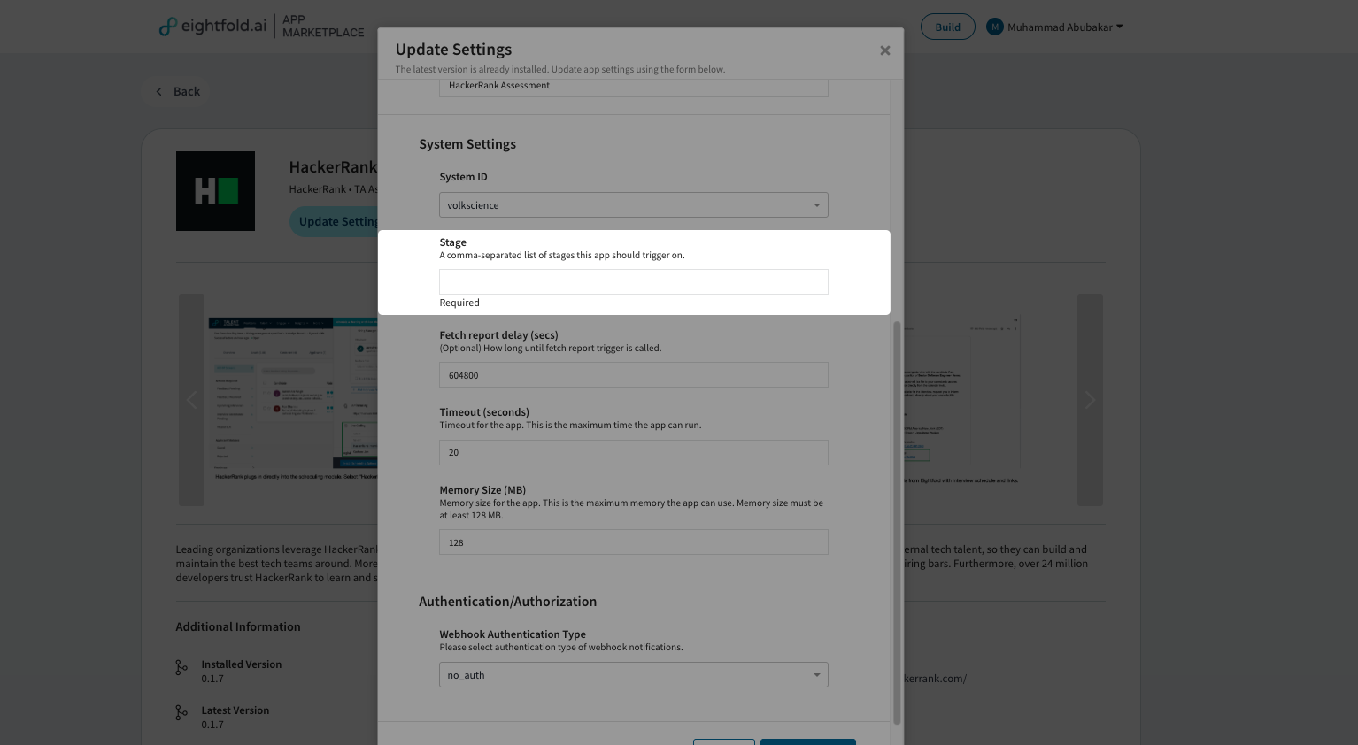Click the user avatar circle icon

point(995,27)
